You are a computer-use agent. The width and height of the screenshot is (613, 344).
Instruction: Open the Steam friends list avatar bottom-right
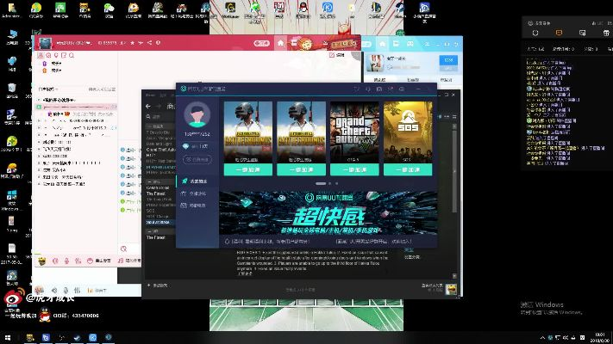451,289
